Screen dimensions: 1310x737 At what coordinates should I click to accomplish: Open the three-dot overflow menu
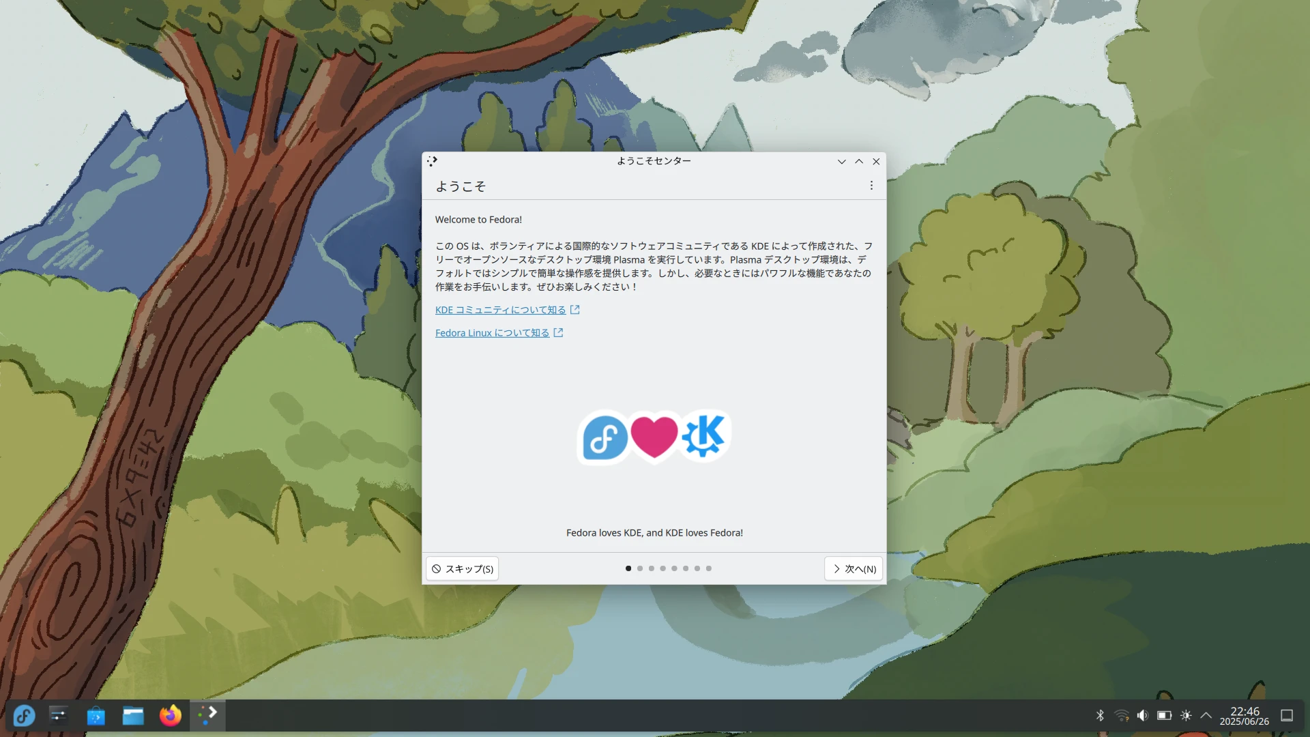(871, 186)
